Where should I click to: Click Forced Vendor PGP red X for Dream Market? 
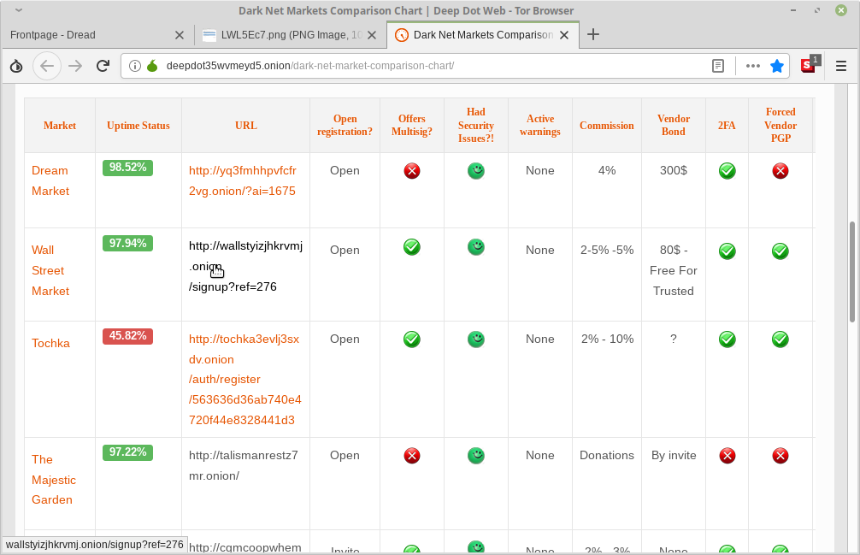[780, 170]
